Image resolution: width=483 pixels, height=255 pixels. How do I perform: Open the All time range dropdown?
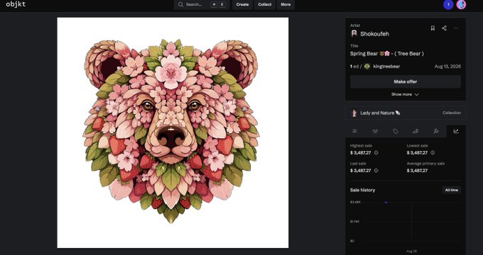pos(452,190)
